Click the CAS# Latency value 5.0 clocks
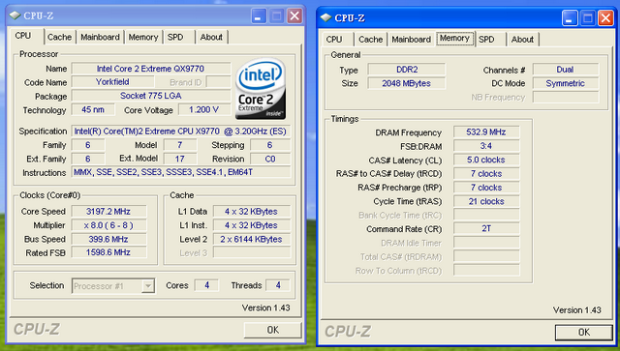Viewport: 620px width, 351px height. click(x=486, y=160)
